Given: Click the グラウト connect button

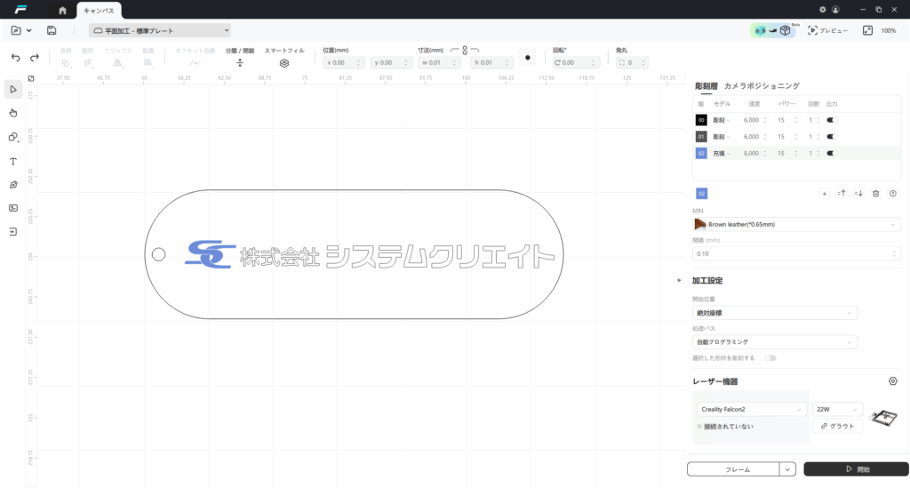Looking at the screenshot, I should tap(837, 426).
